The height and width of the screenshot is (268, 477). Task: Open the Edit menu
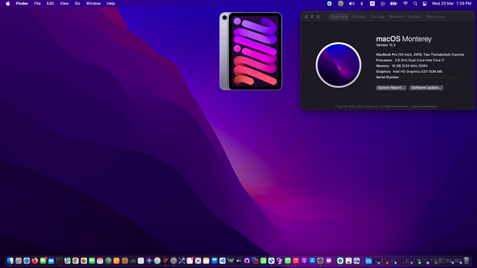point(50,4)
